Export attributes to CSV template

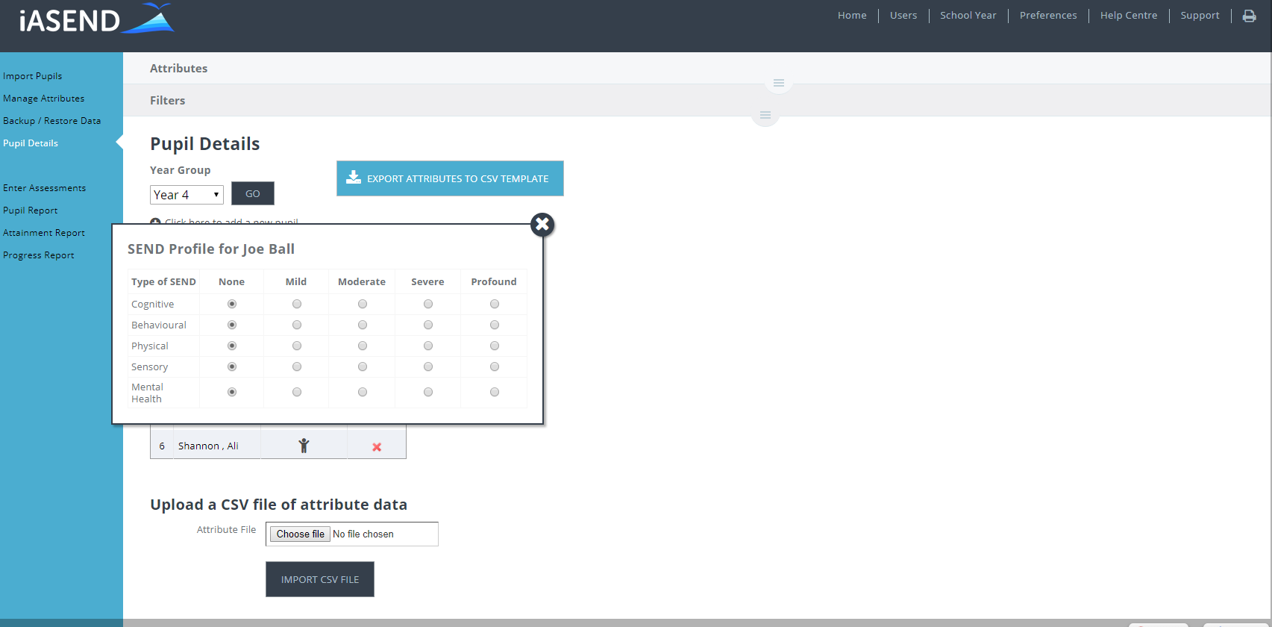(x=450, y=178)
